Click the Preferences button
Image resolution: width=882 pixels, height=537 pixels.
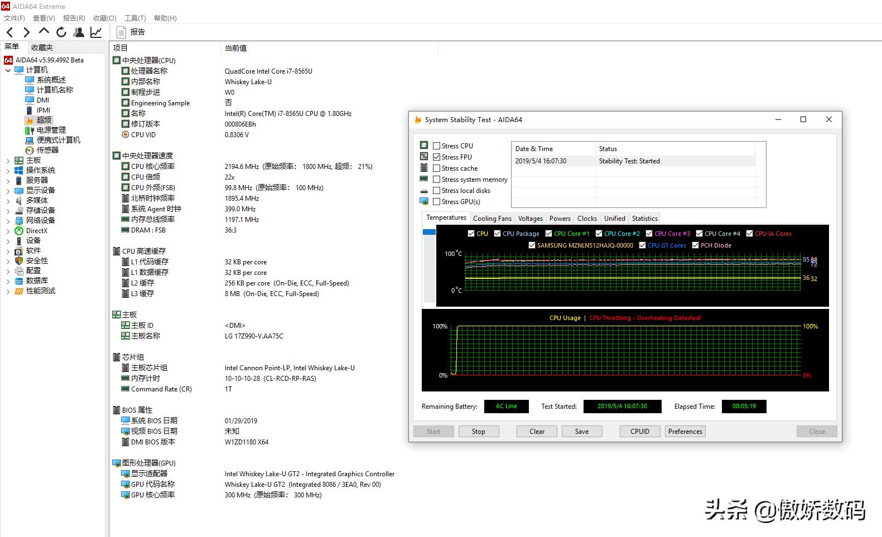coord(685,432)
